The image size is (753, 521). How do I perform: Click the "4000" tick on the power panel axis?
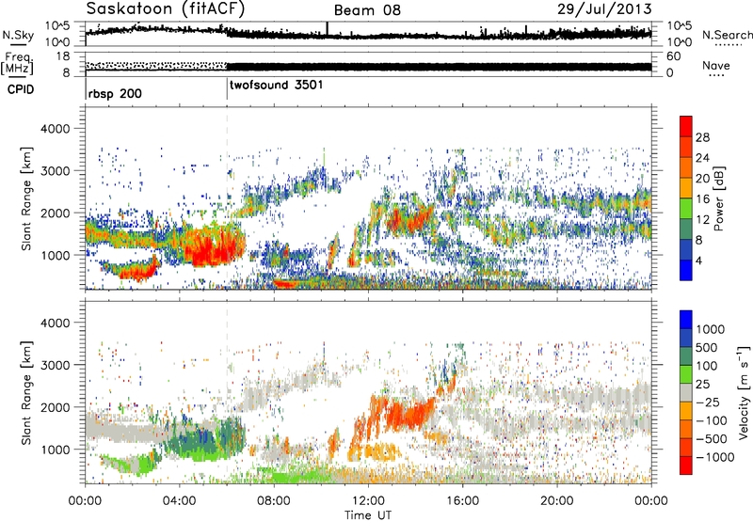click(55, 129)
